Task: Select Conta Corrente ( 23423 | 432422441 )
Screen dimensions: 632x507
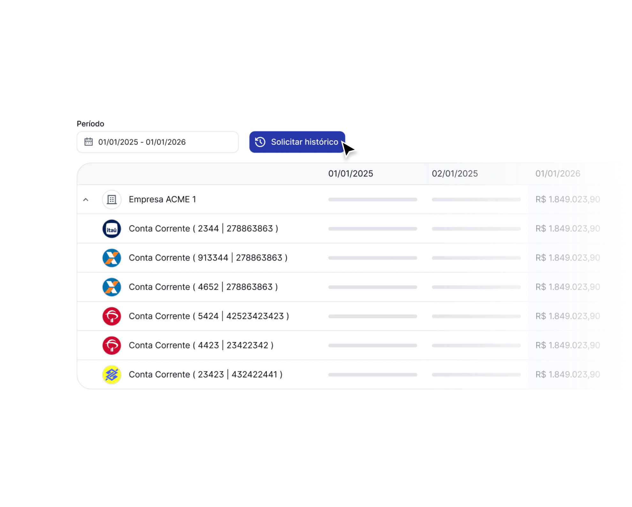Action: pyautogui.click(x=206, y=375)
